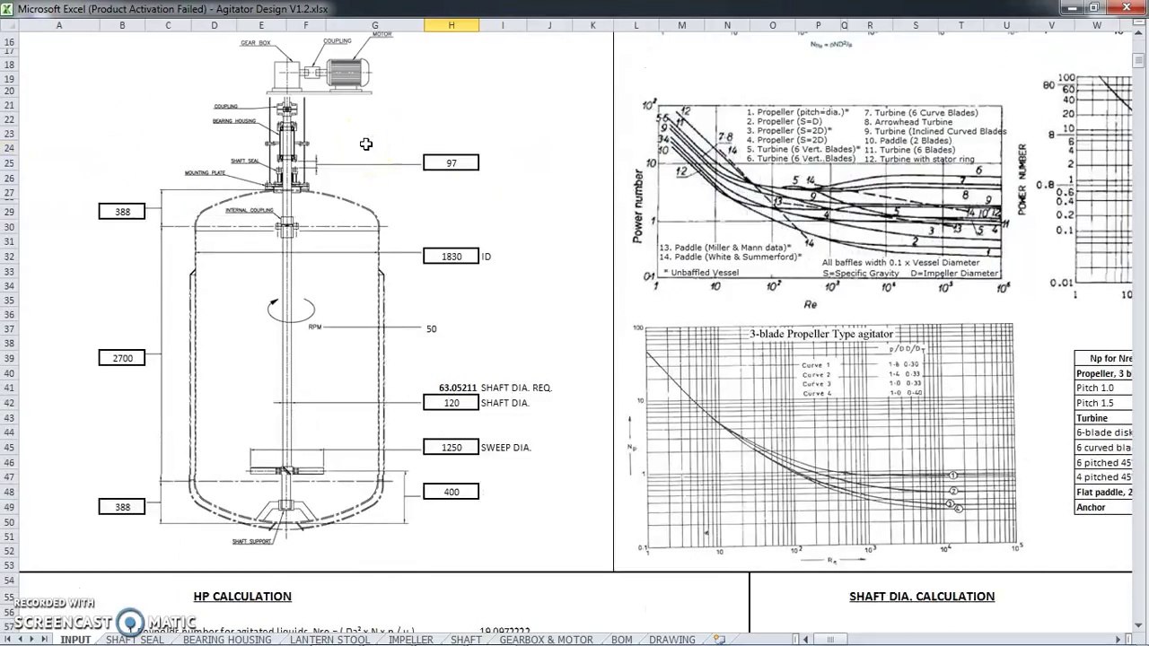Select the 400 impeller clearance cell
The height and width of the screenshot is (646, 1149).
[x=451, y=492]
